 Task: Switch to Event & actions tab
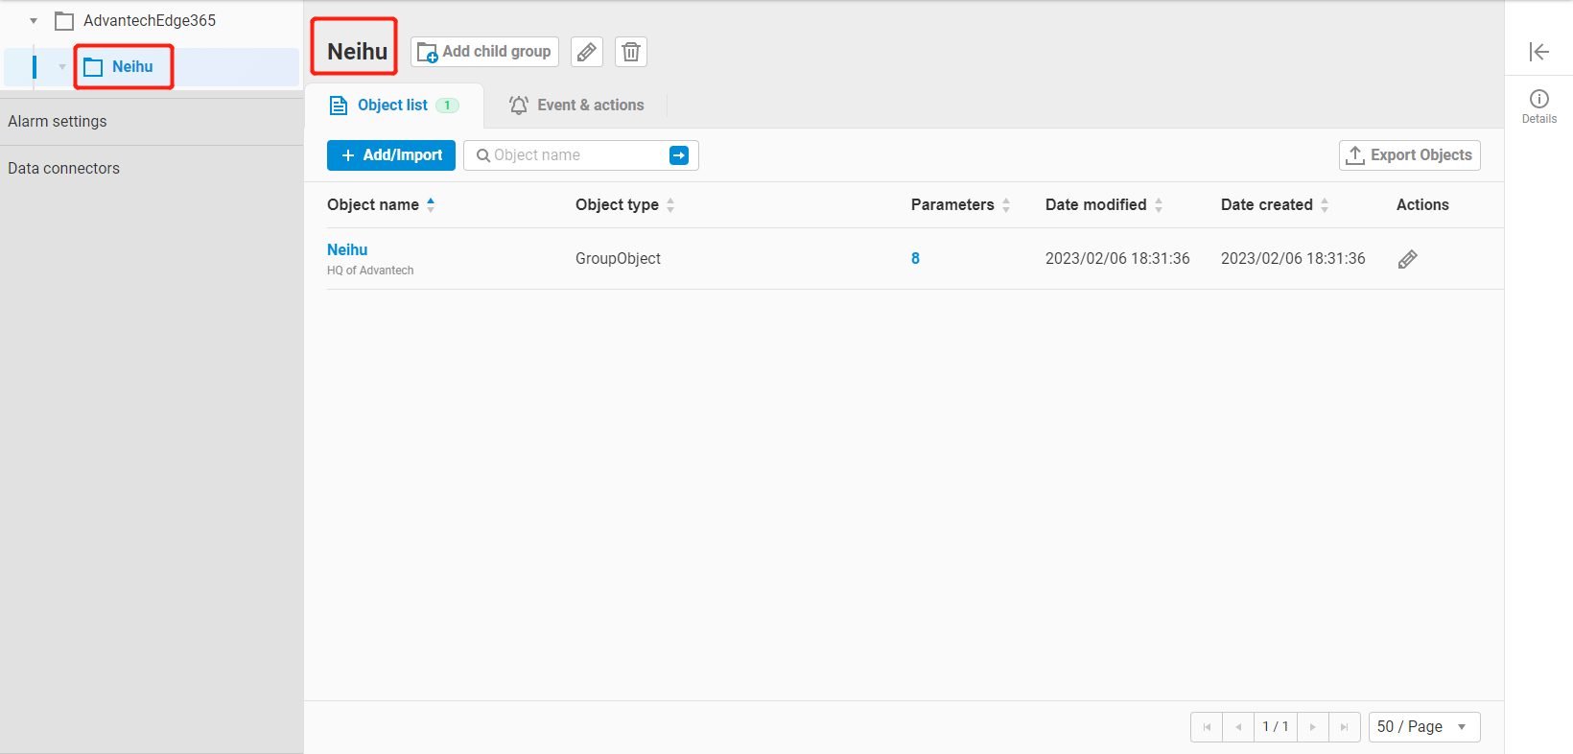(576, 106)
